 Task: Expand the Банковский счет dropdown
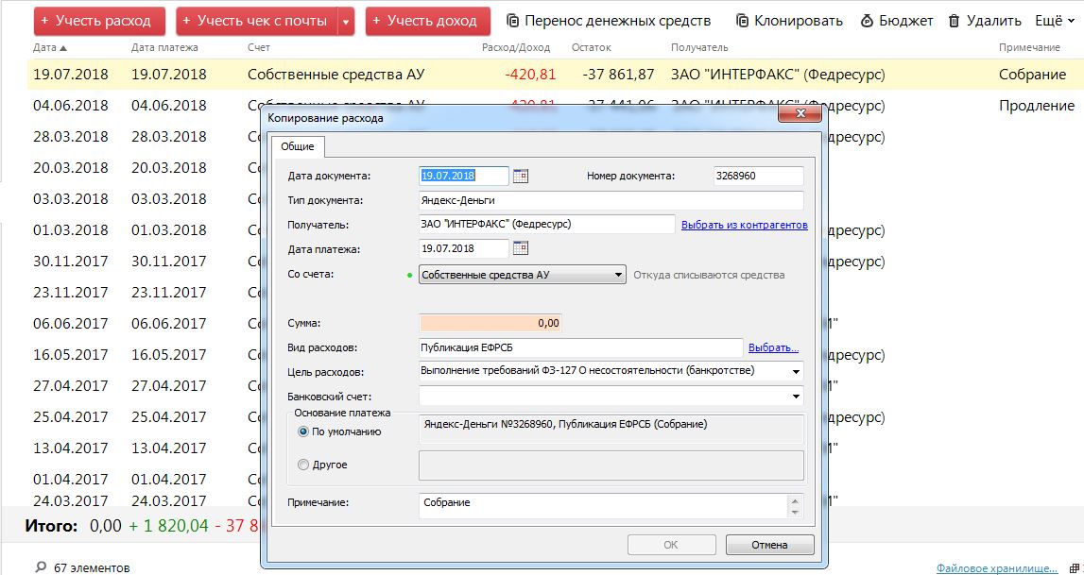click(x=797, y=397)
